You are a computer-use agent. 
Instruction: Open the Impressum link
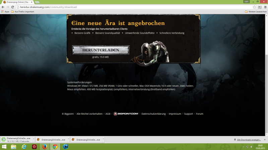coord(175,114)
